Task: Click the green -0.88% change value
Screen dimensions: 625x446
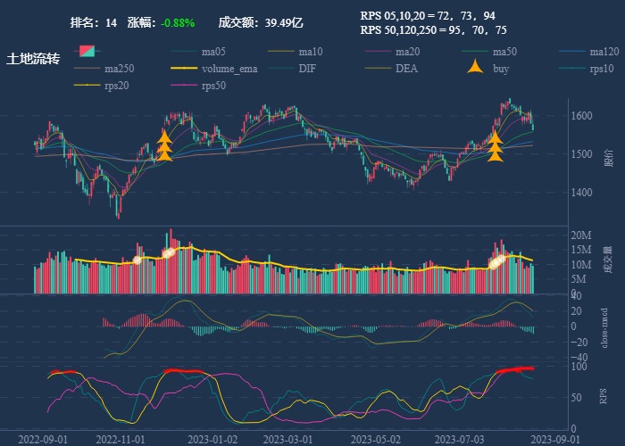Action: [x=178, y=22]
